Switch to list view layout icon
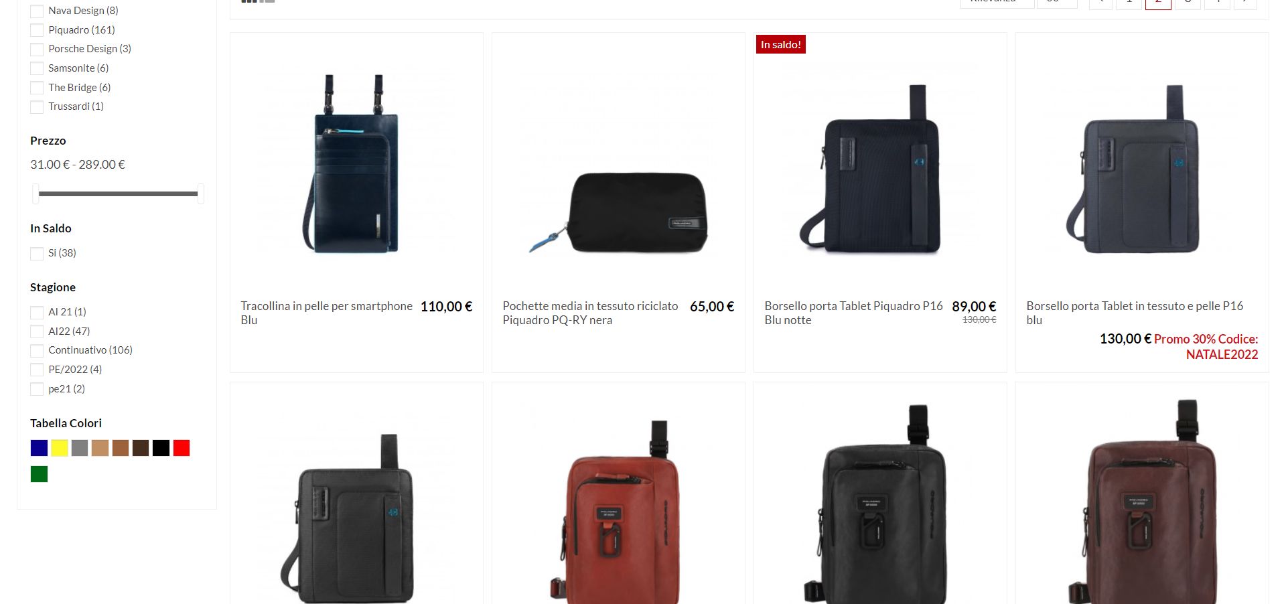The image size is (1286, 604). [x=267, y=1]
